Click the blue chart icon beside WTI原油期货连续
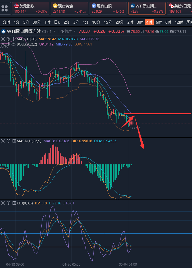 (3, 31)
